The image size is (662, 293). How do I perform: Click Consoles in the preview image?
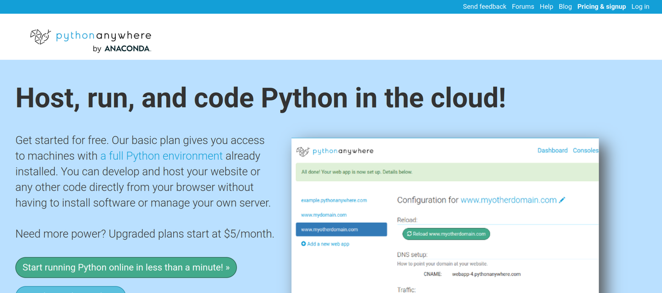pos(586,151)
